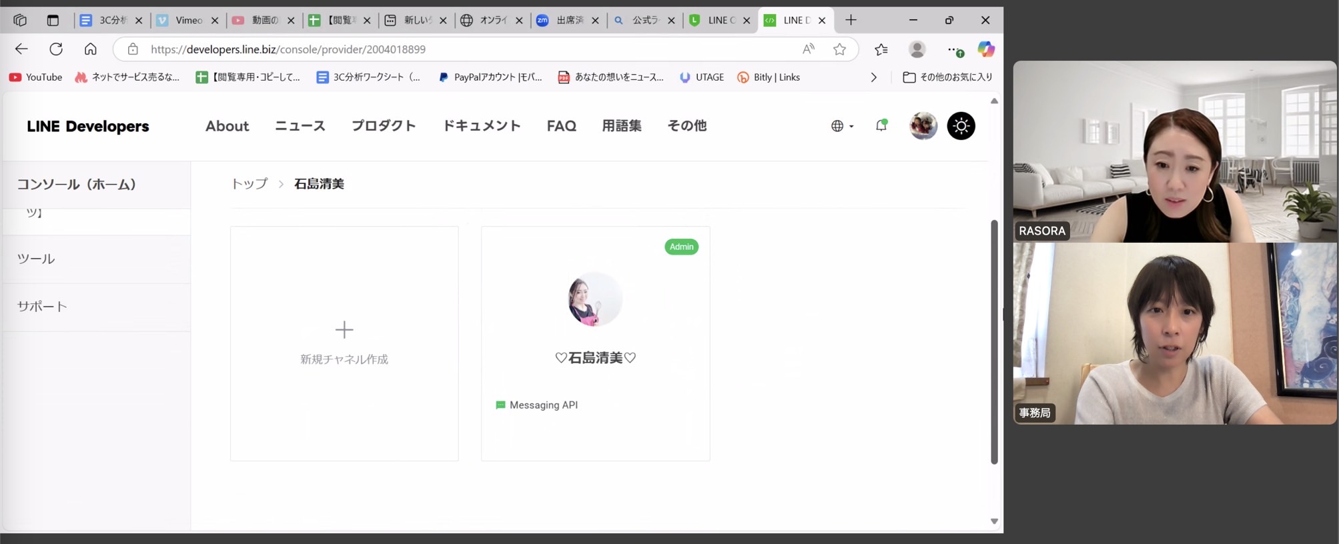Open the 3C分析ワークシート bookmark
1339x544 pixels.
click(368, 77)
